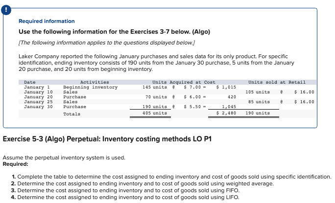Click the 'Activities' column header
Image resolution: width=335 pixels, height=203 pixels.
pyautogui.click(x=95, y=82)
